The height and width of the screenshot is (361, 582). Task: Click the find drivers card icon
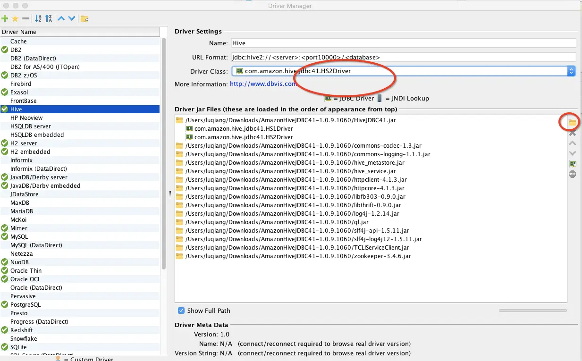(573, 164)
